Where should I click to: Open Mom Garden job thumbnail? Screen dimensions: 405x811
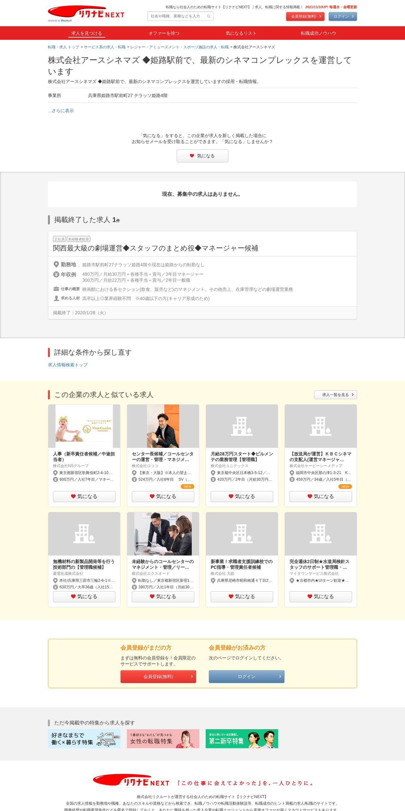click(x=84, y=426)
